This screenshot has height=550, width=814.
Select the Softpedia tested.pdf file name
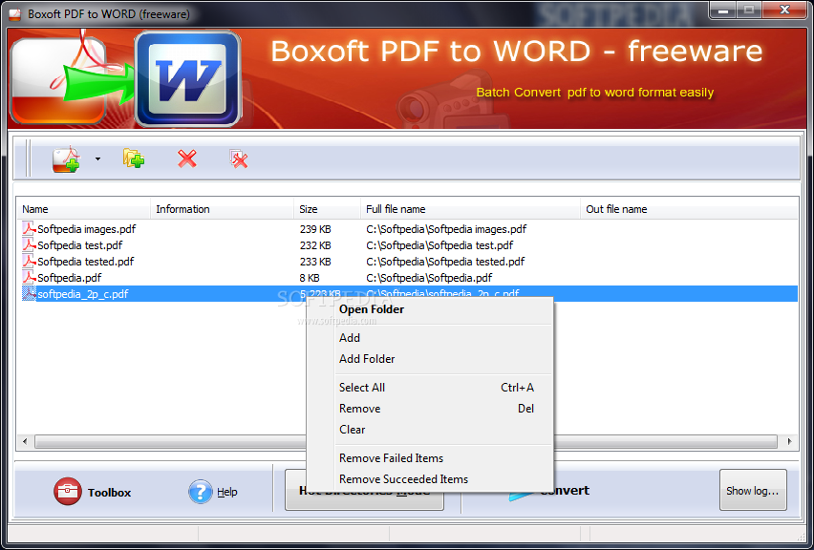[86, 261]
